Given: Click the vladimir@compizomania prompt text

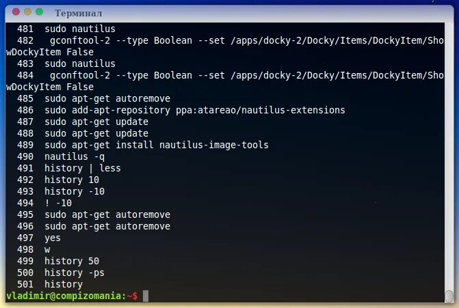Looking at the screenshot, I should (x=72, y=296).
